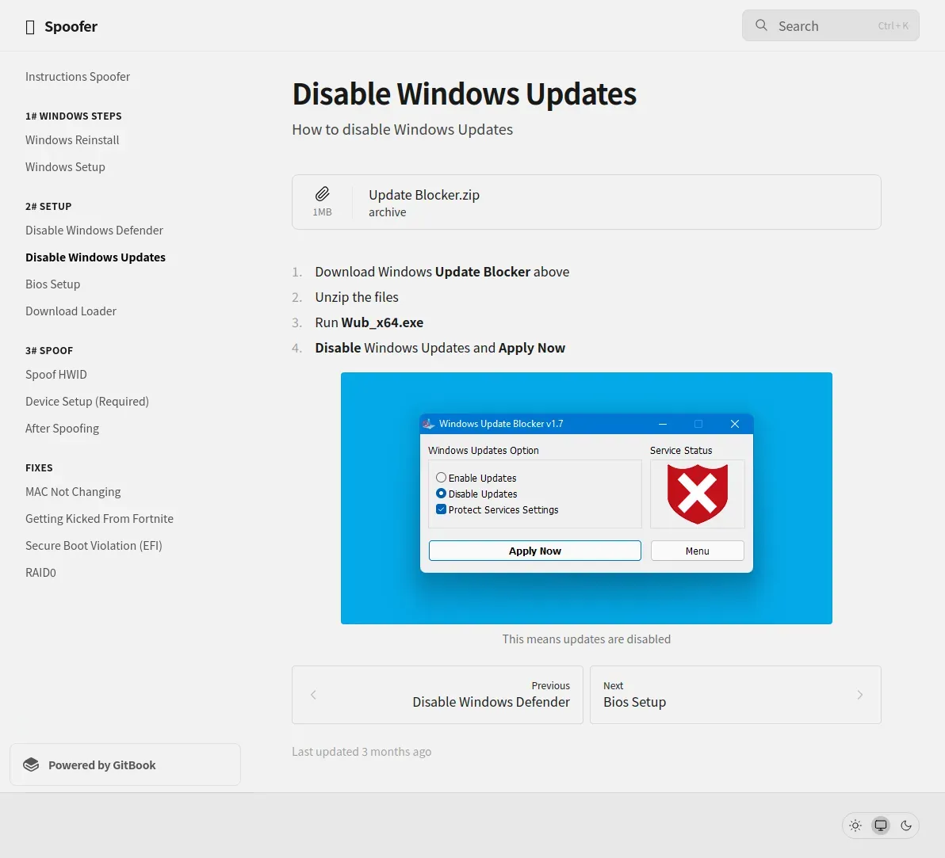Image resolution: width=945 pixels, height=858 pixels.
Task: Switch to light theme sun icon
Action: tap(855, 826)
